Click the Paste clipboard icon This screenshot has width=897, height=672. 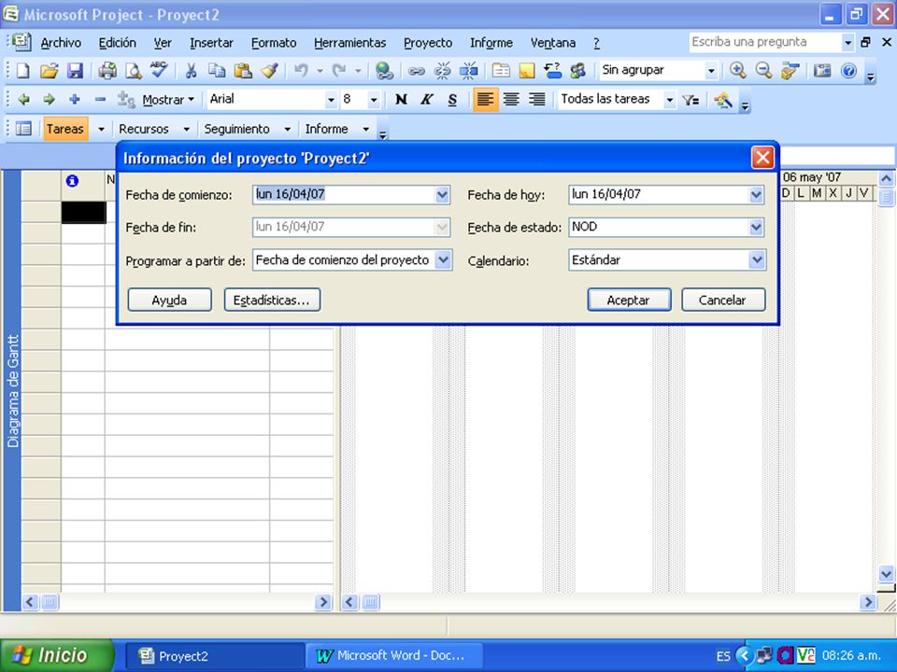tap(243, 70)
